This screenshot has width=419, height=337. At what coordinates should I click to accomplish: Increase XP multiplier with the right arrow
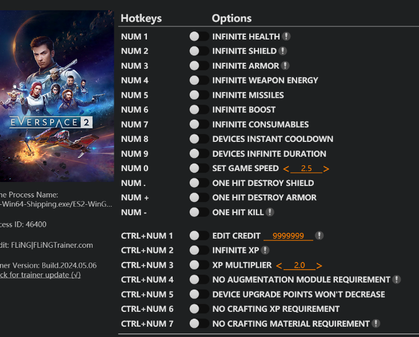(x=319, y=265)
